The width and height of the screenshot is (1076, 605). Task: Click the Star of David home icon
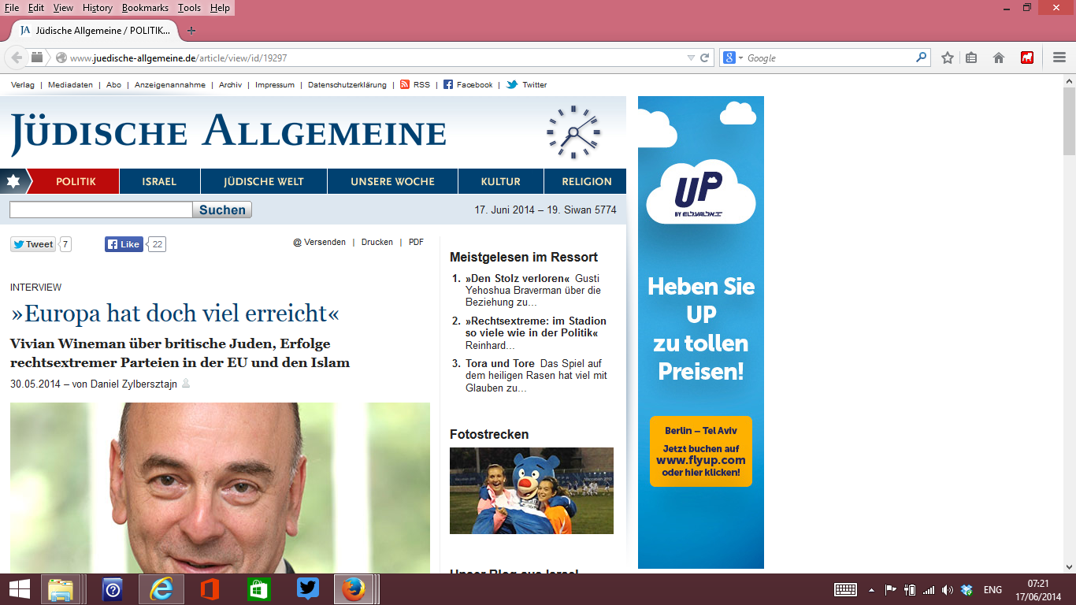pos(13,181)
